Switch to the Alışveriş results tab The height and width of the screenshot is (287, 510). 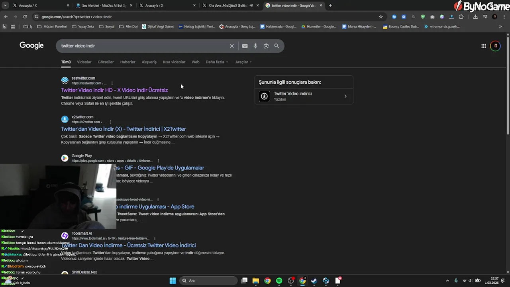(x=149, y=62)
